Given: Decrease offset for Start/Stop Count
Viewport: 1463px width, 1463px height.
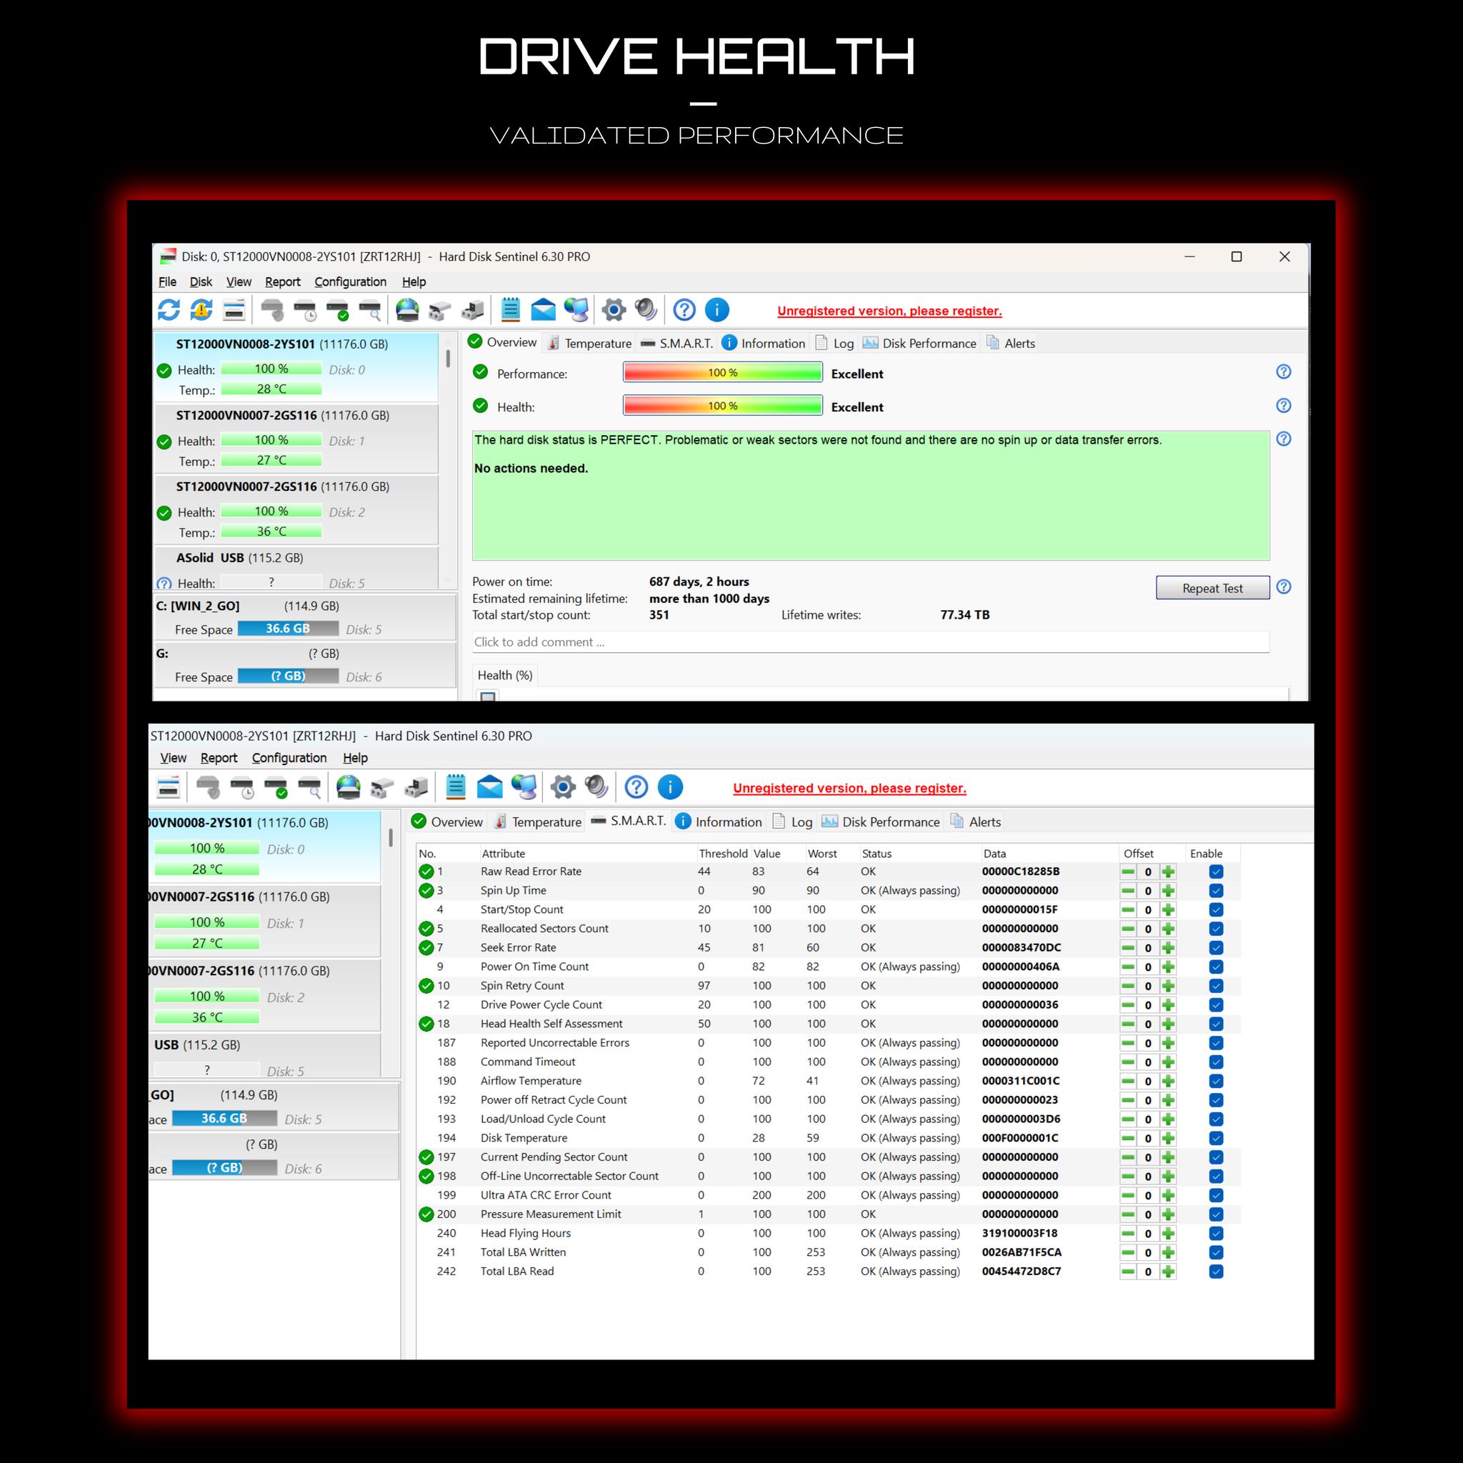Looking at the screenshot, I should click(x=1128, y=909).
